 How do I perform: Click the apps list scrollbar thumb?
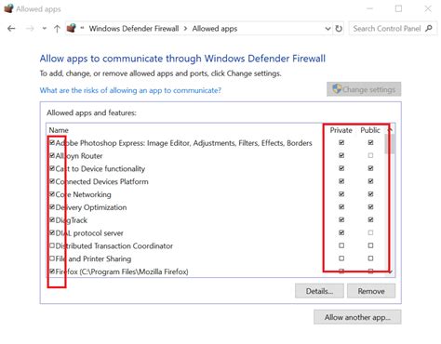[390, 144]
